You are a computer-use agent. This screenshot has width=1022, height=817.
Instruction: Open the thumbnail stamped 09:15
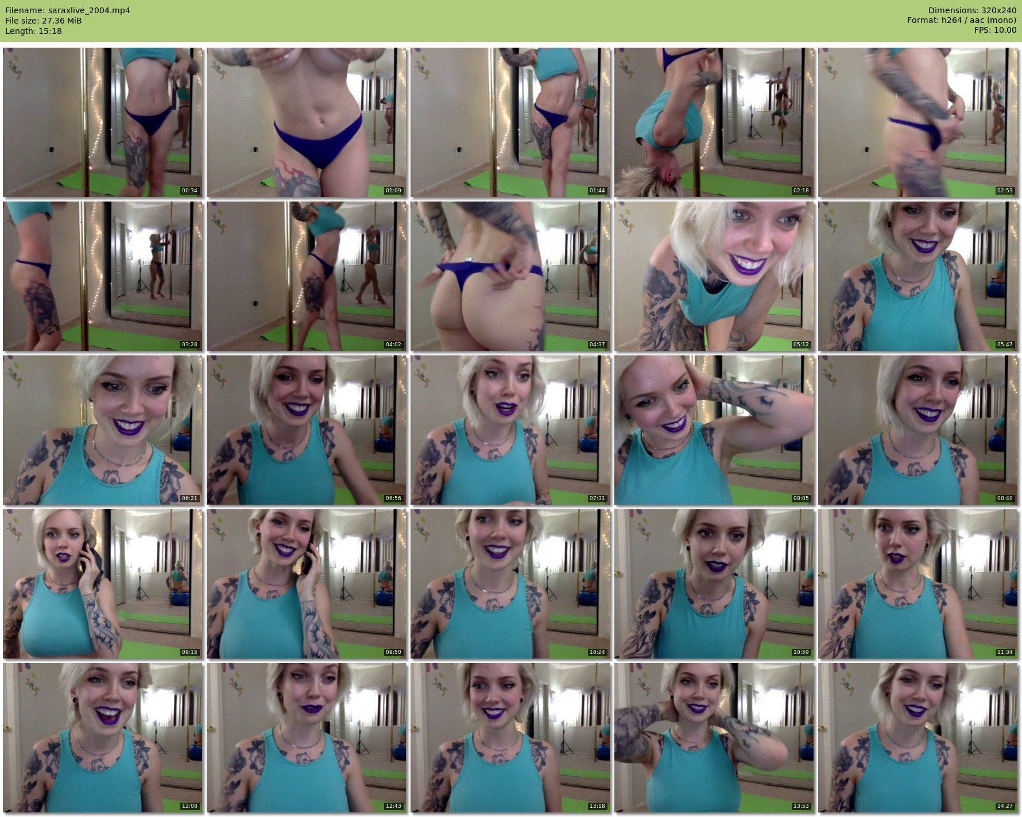coord(103,584)
